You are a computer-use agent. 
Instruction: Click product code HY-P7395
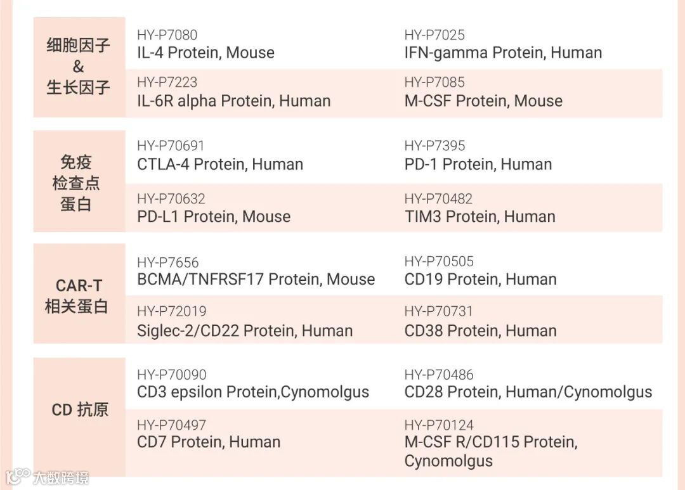tap(434, 146)
